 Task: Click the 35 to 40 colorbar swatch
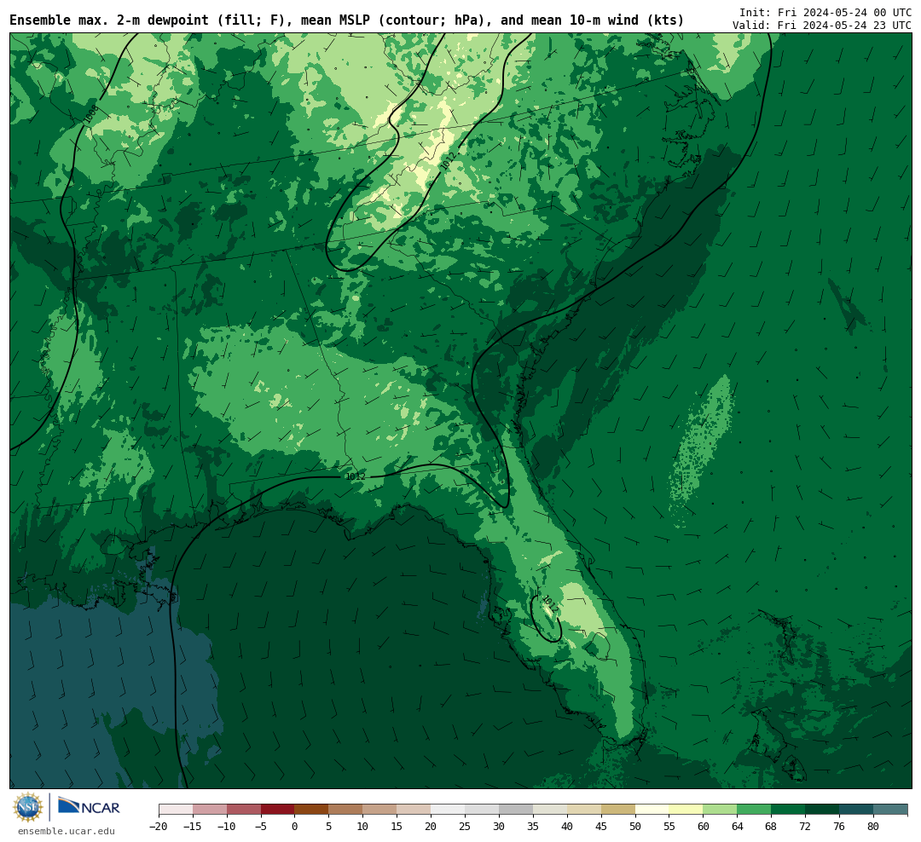550,809
